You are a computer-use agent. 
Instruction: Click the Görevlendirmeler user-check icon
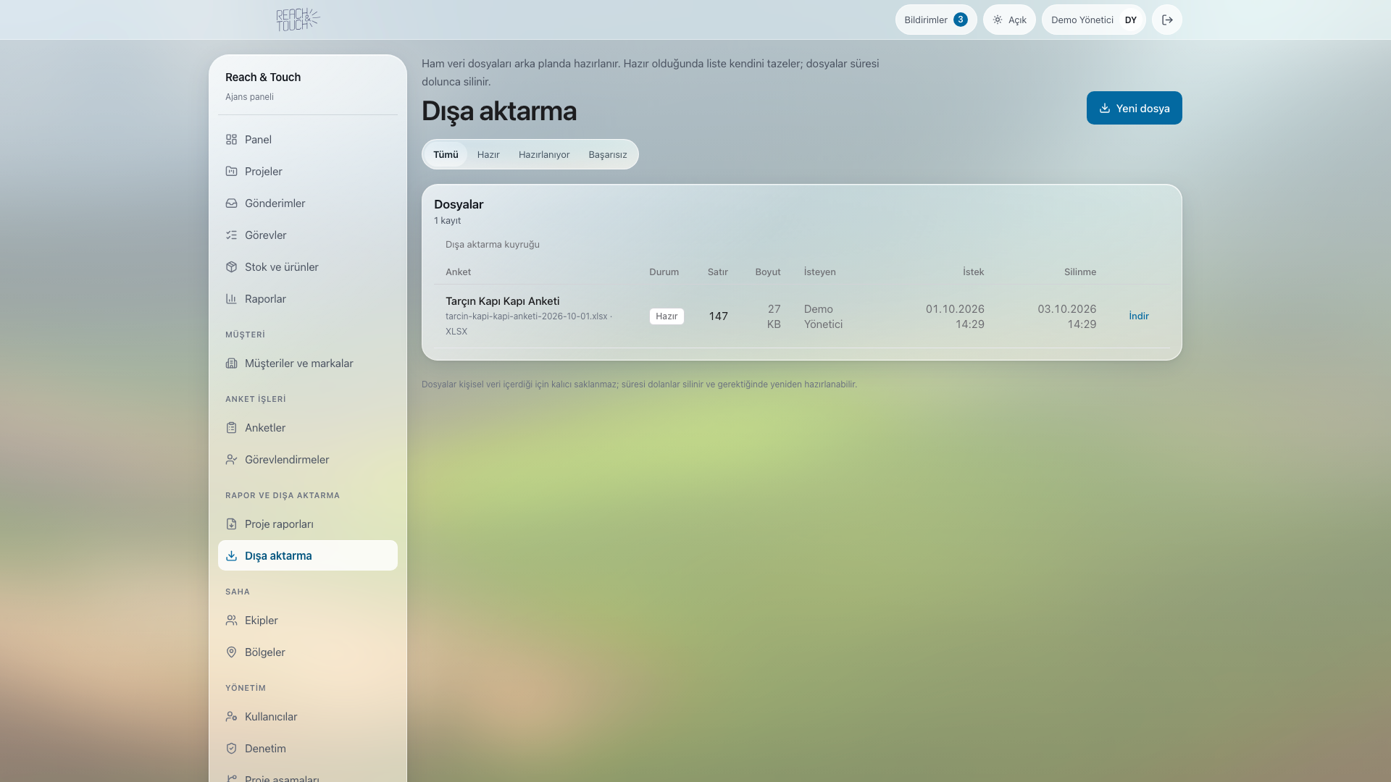231,459
